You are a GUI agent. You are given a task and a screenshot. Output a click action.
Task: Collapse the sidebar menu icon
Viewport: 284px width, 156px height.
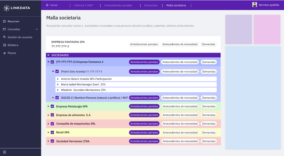(4, 152)
